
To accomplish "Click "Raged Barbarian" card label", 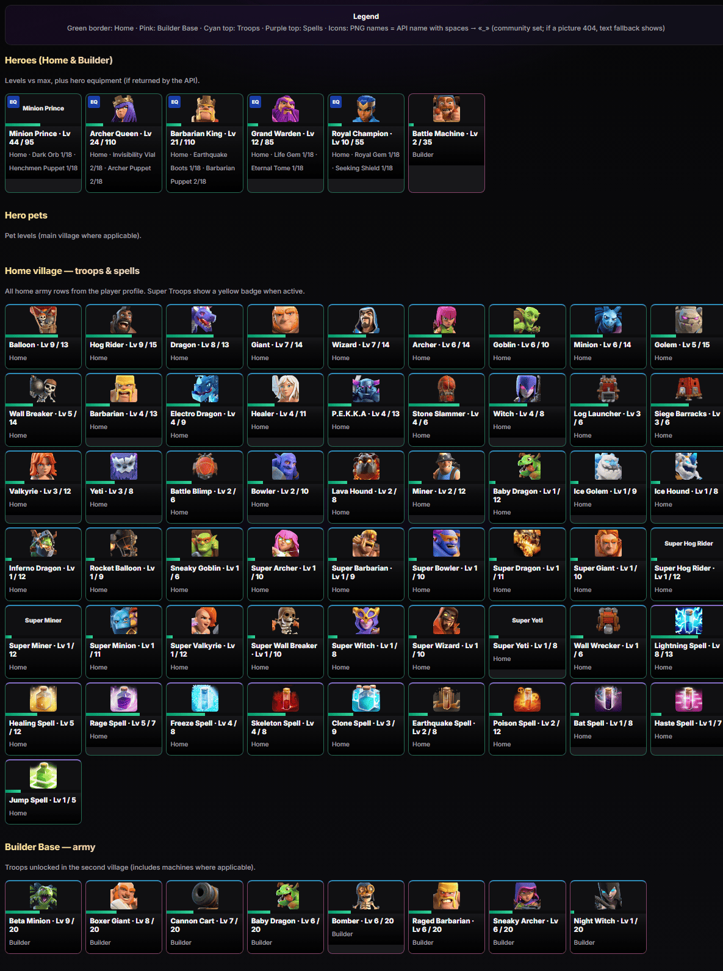I will point(443,925).
